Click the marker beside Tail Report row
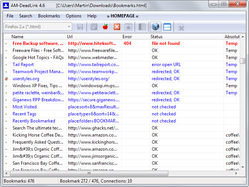Image resolution: width=249 pixels, height=187 pixels. coord(6,65)
